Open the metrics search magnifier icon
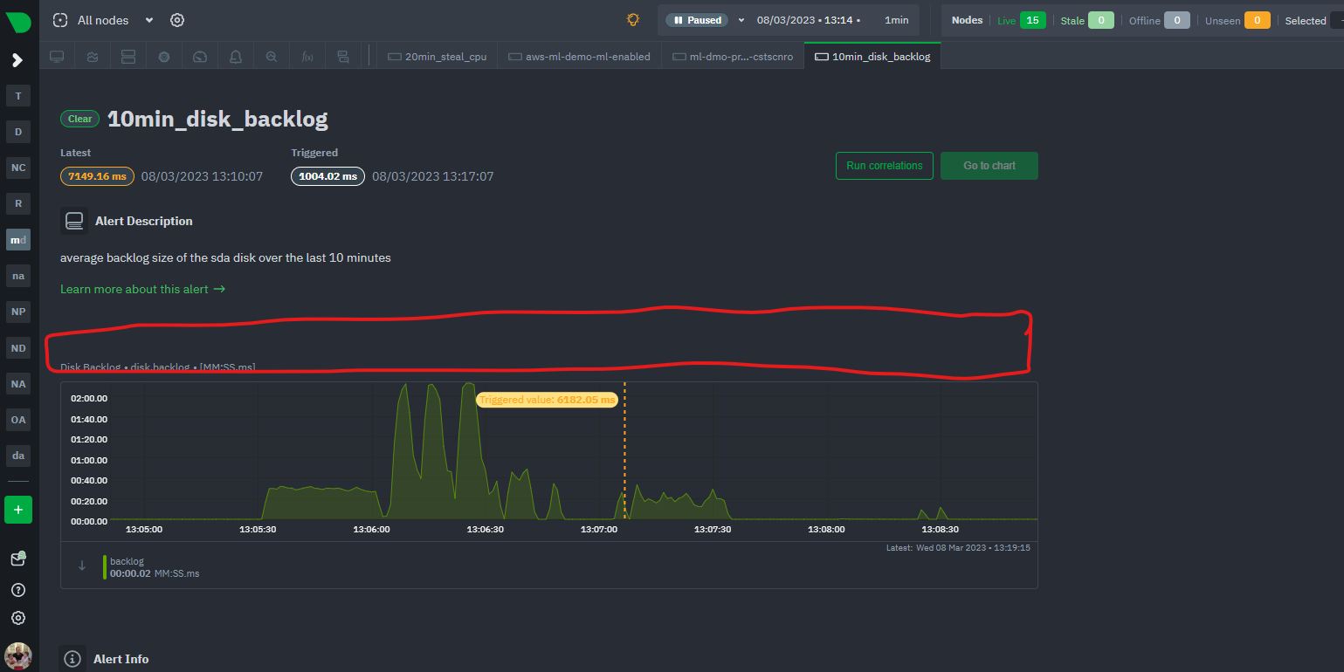The height and width of the screenshot is (672, 1344). tap(271, 55)
